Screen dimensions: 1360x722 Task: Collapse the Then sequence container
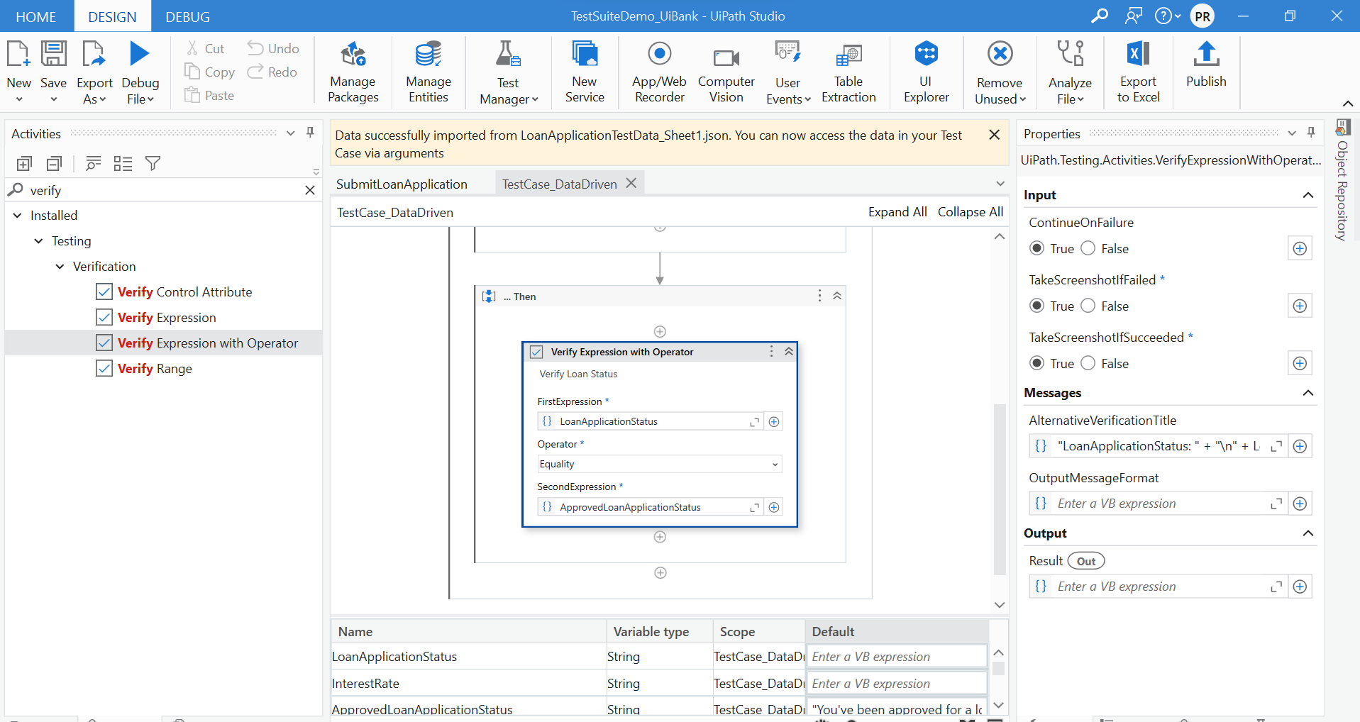click(837, 296)
